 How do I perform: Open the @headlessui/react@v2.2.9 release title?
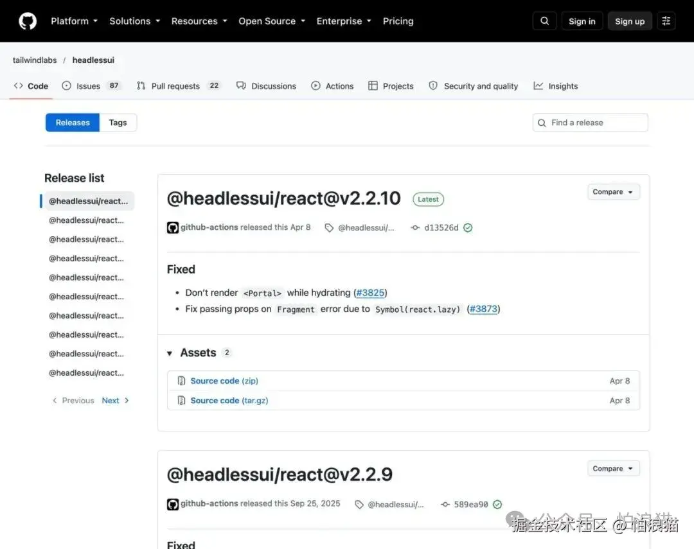click(x=280, y=475)
